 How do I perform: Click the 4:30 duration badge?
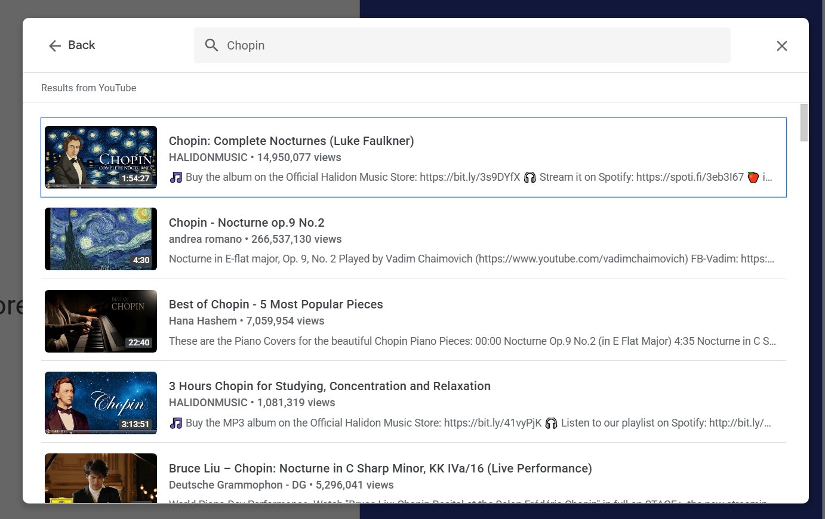[x=141, y=260]
